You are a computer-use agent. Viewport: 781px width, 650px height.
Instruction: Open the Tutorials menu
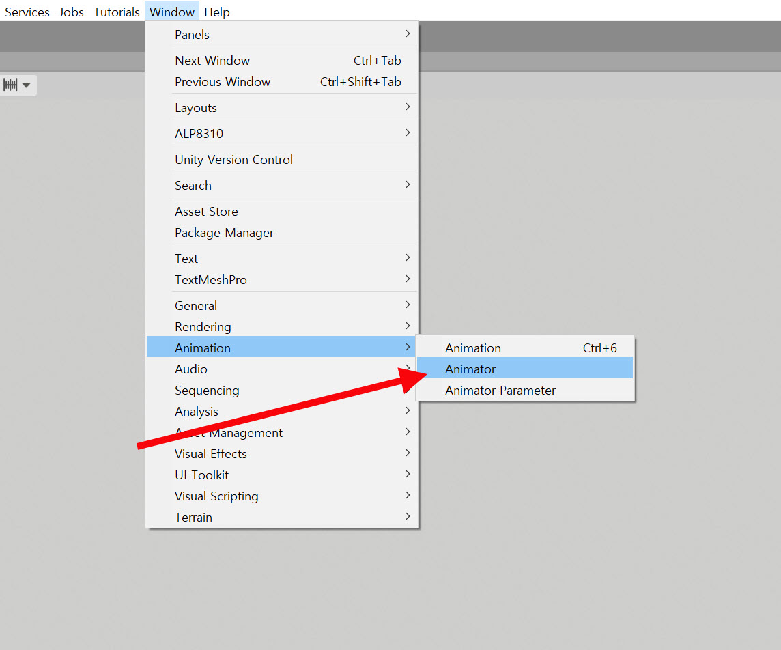point(117,12)
